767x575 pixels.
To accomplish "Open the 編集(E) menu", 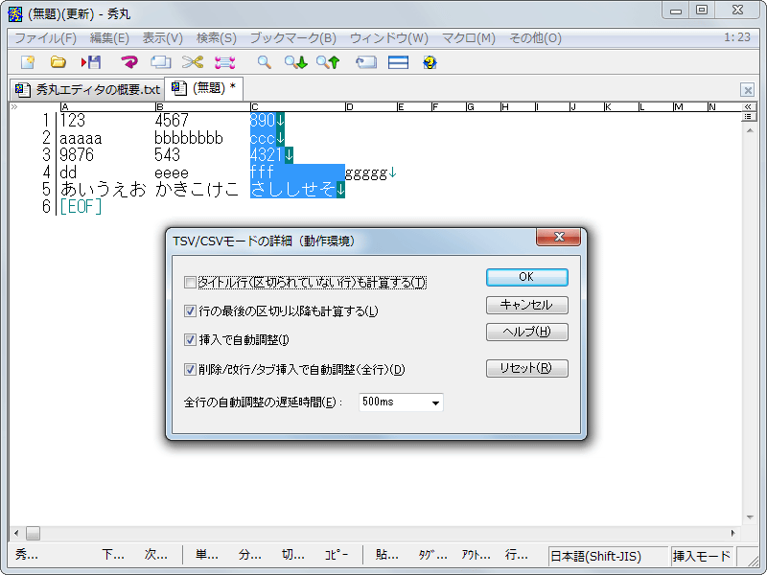I will 109,38.
